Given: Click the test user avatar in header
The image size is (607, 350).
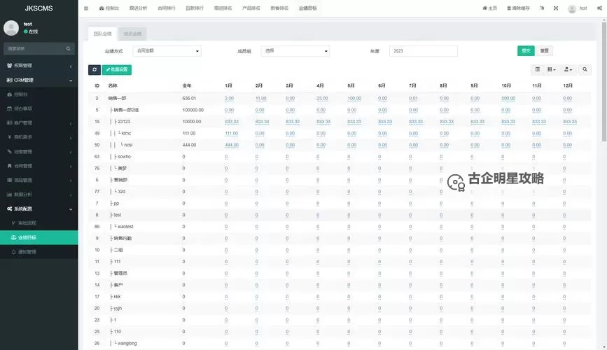Looking at the screenshot, I should coord(573,8).
